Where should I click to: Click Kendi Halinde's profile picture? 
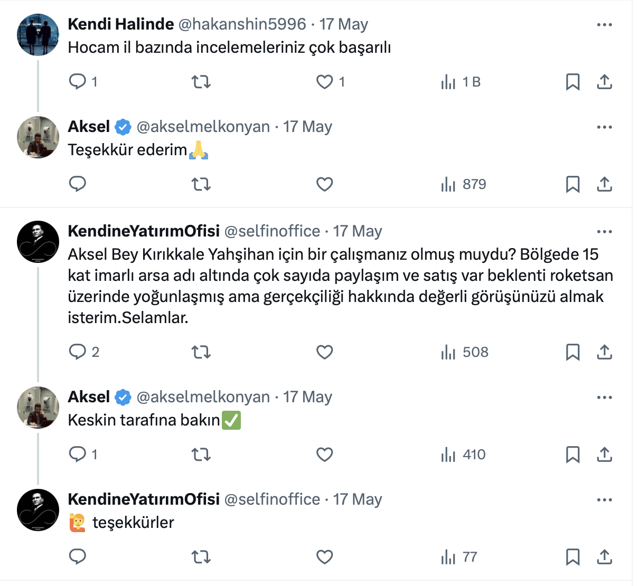[38, 35]
